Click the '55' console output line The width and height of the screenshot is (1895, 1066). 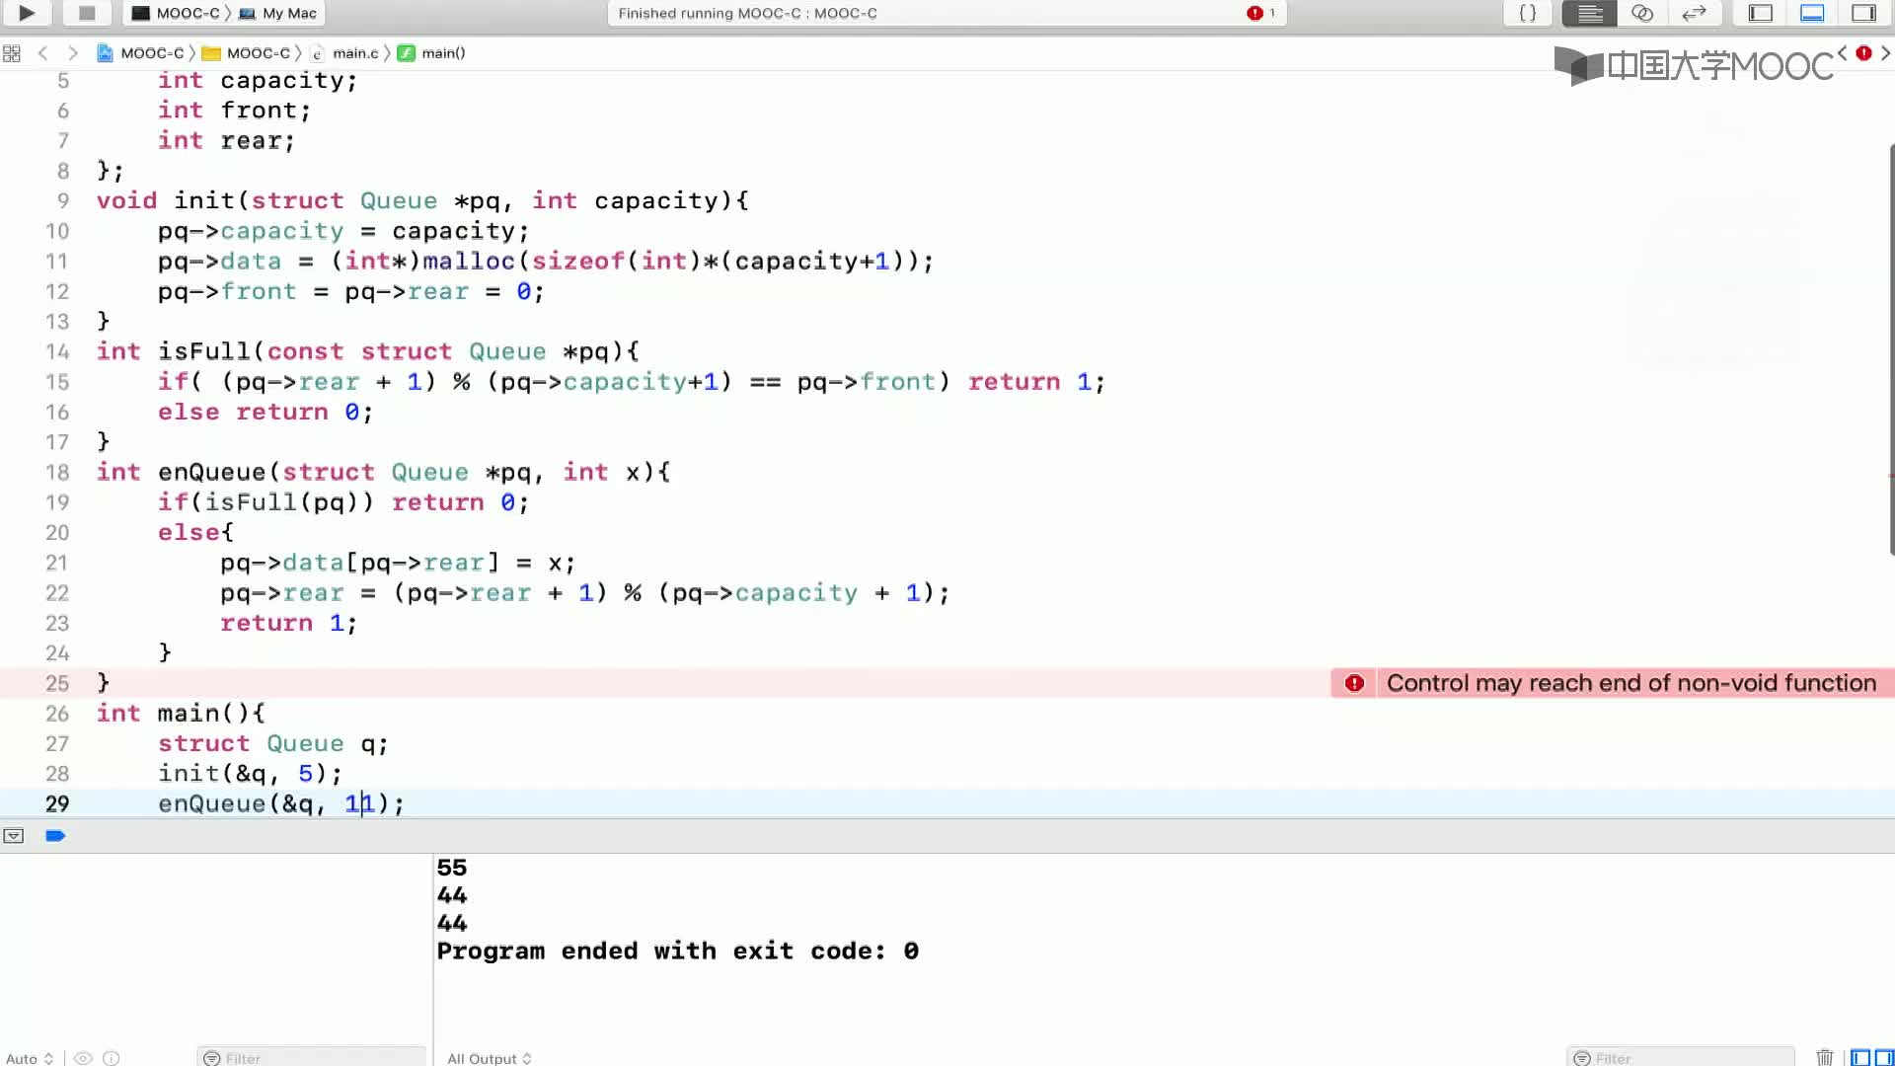451,868
